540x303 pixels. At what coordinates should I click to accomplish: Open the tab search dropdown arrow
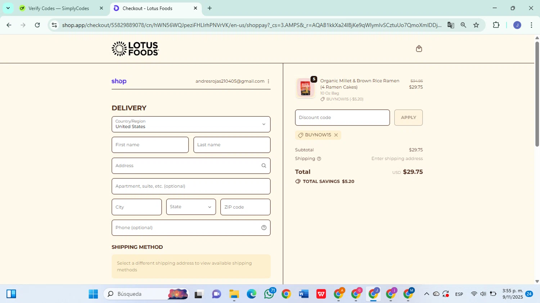click(8, 8)
